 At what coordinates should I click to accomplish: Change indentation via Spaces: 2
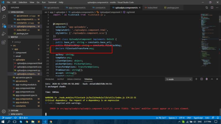pos(172,118)
